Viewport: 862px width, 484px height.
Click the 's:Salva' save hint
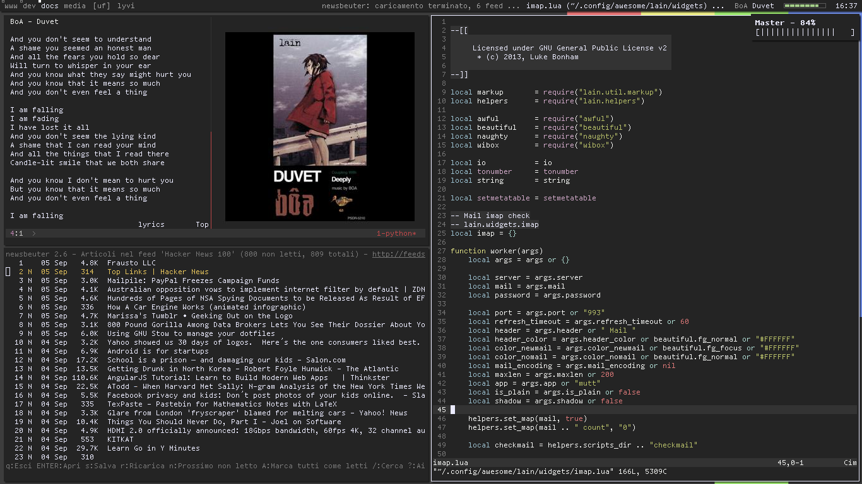pos(101,466)
